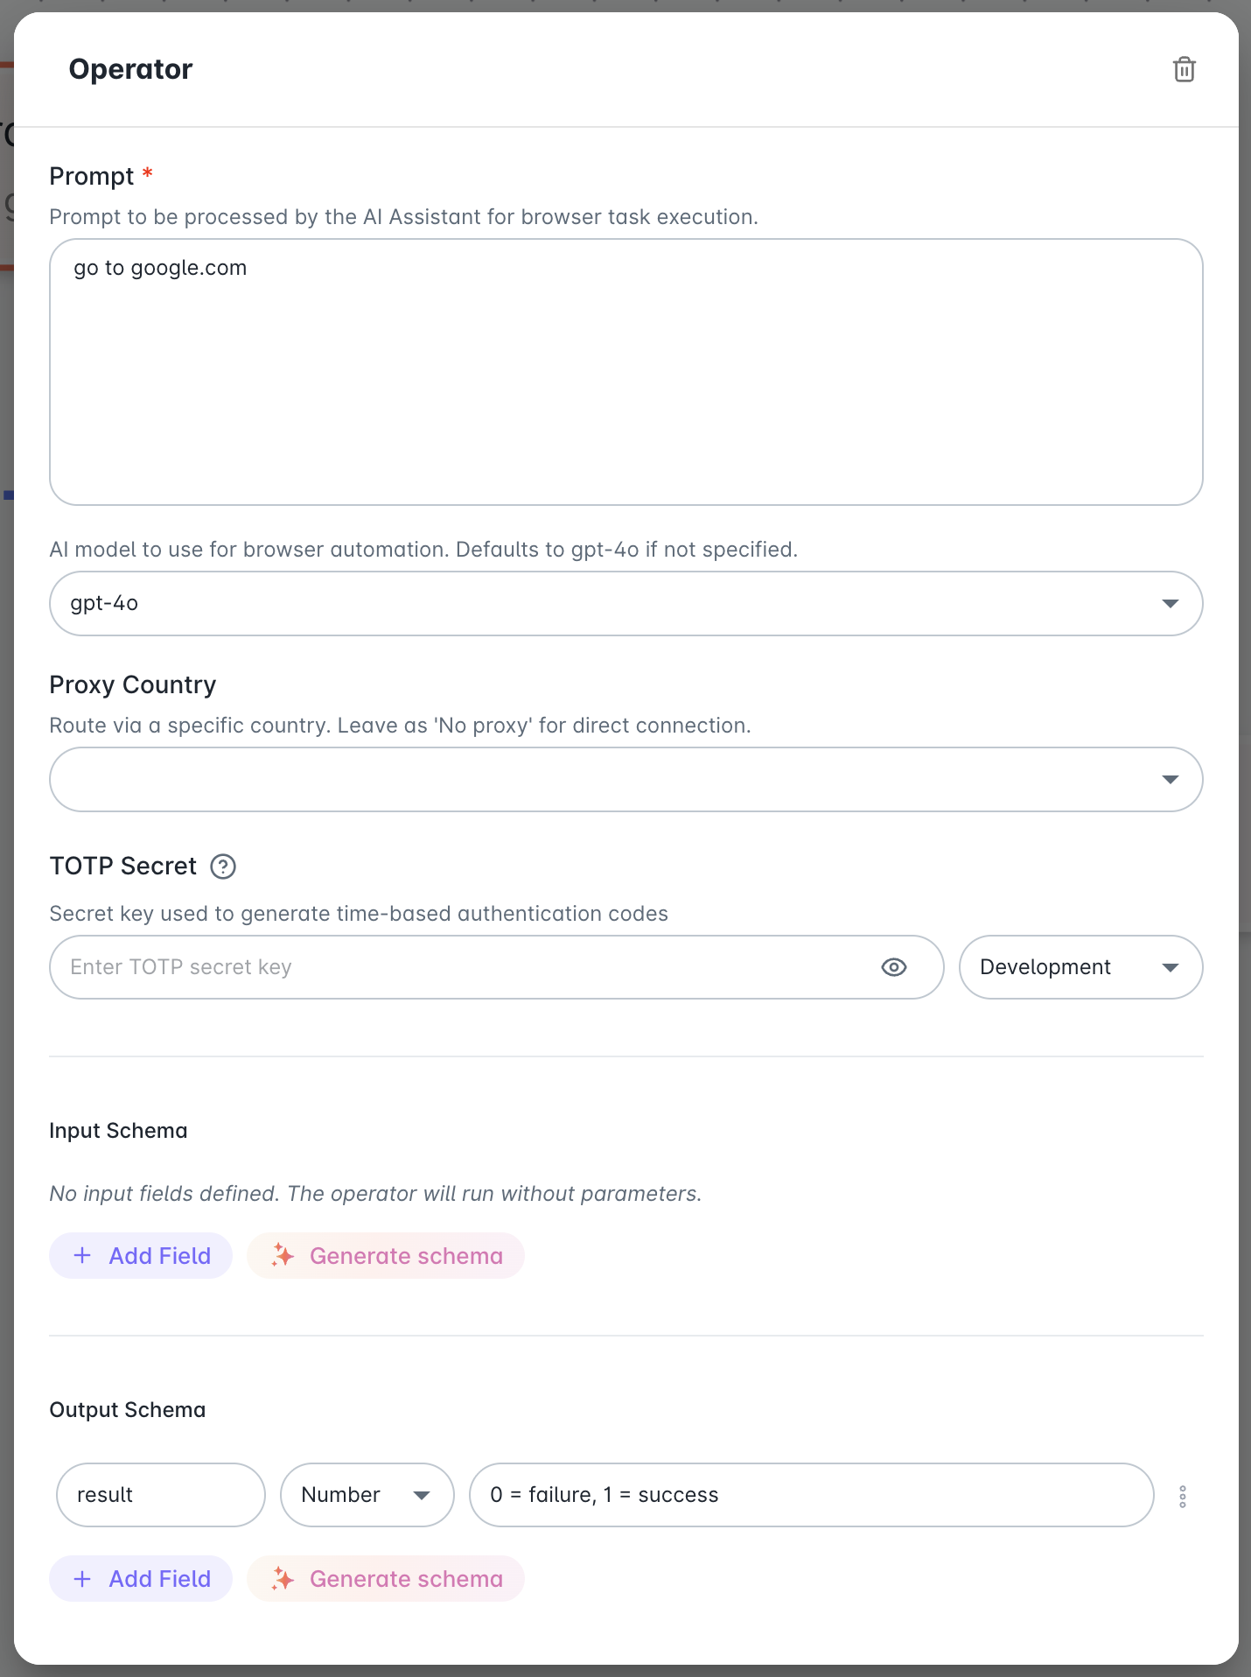Focus the Prompt text area

pos(625,372)
